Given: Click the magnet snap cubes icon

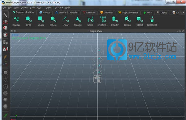Looking at the screenshot, I should coord(6,49).
